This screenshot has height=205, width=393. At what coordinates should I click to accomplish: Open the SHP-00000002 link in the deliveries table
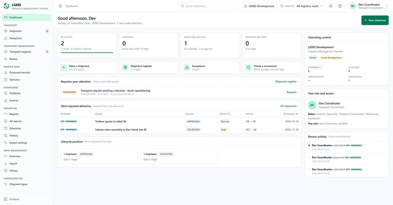[x=69, y=130]
